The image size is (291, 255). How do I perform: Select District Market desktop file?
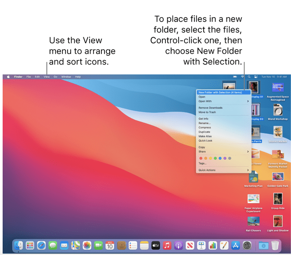click(278, 134)
